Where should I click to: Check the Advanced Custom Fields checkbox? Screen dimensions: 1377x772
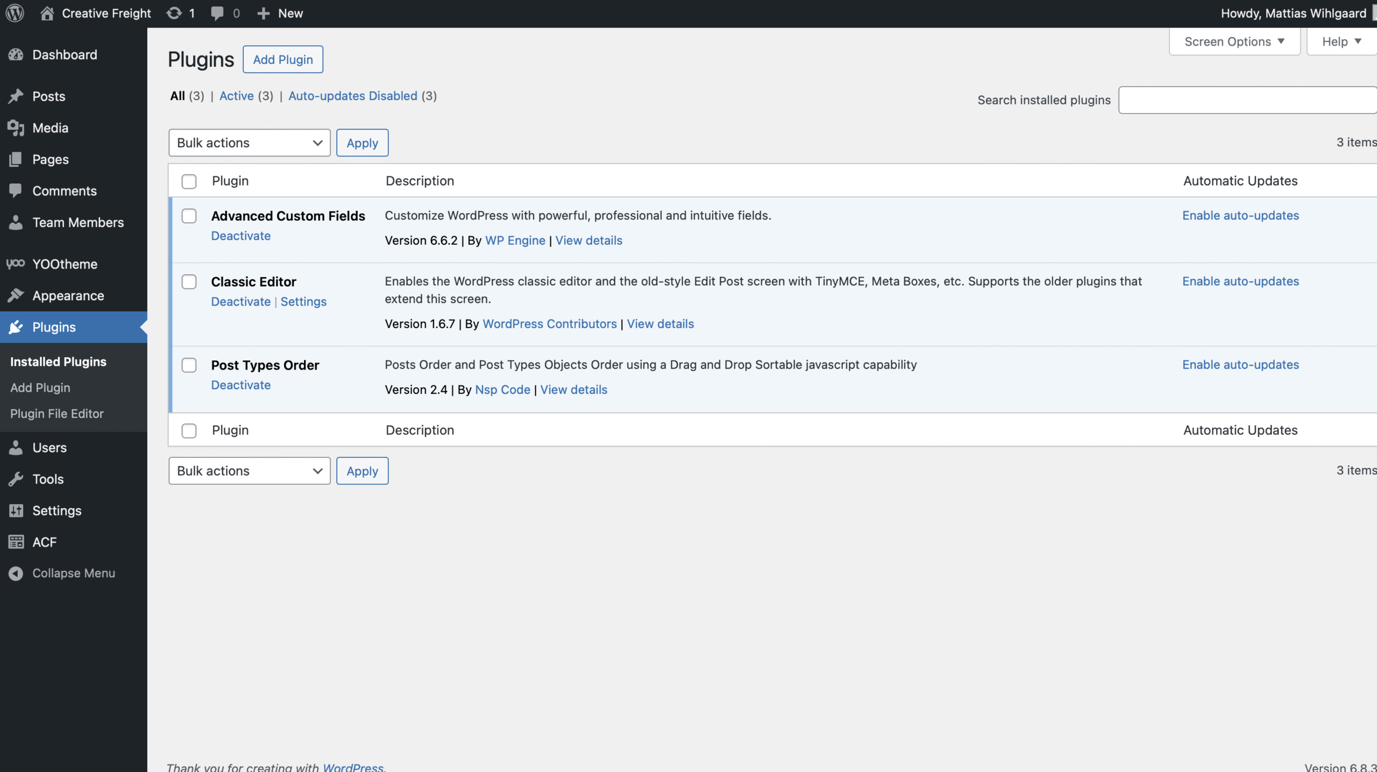(189, 216)
